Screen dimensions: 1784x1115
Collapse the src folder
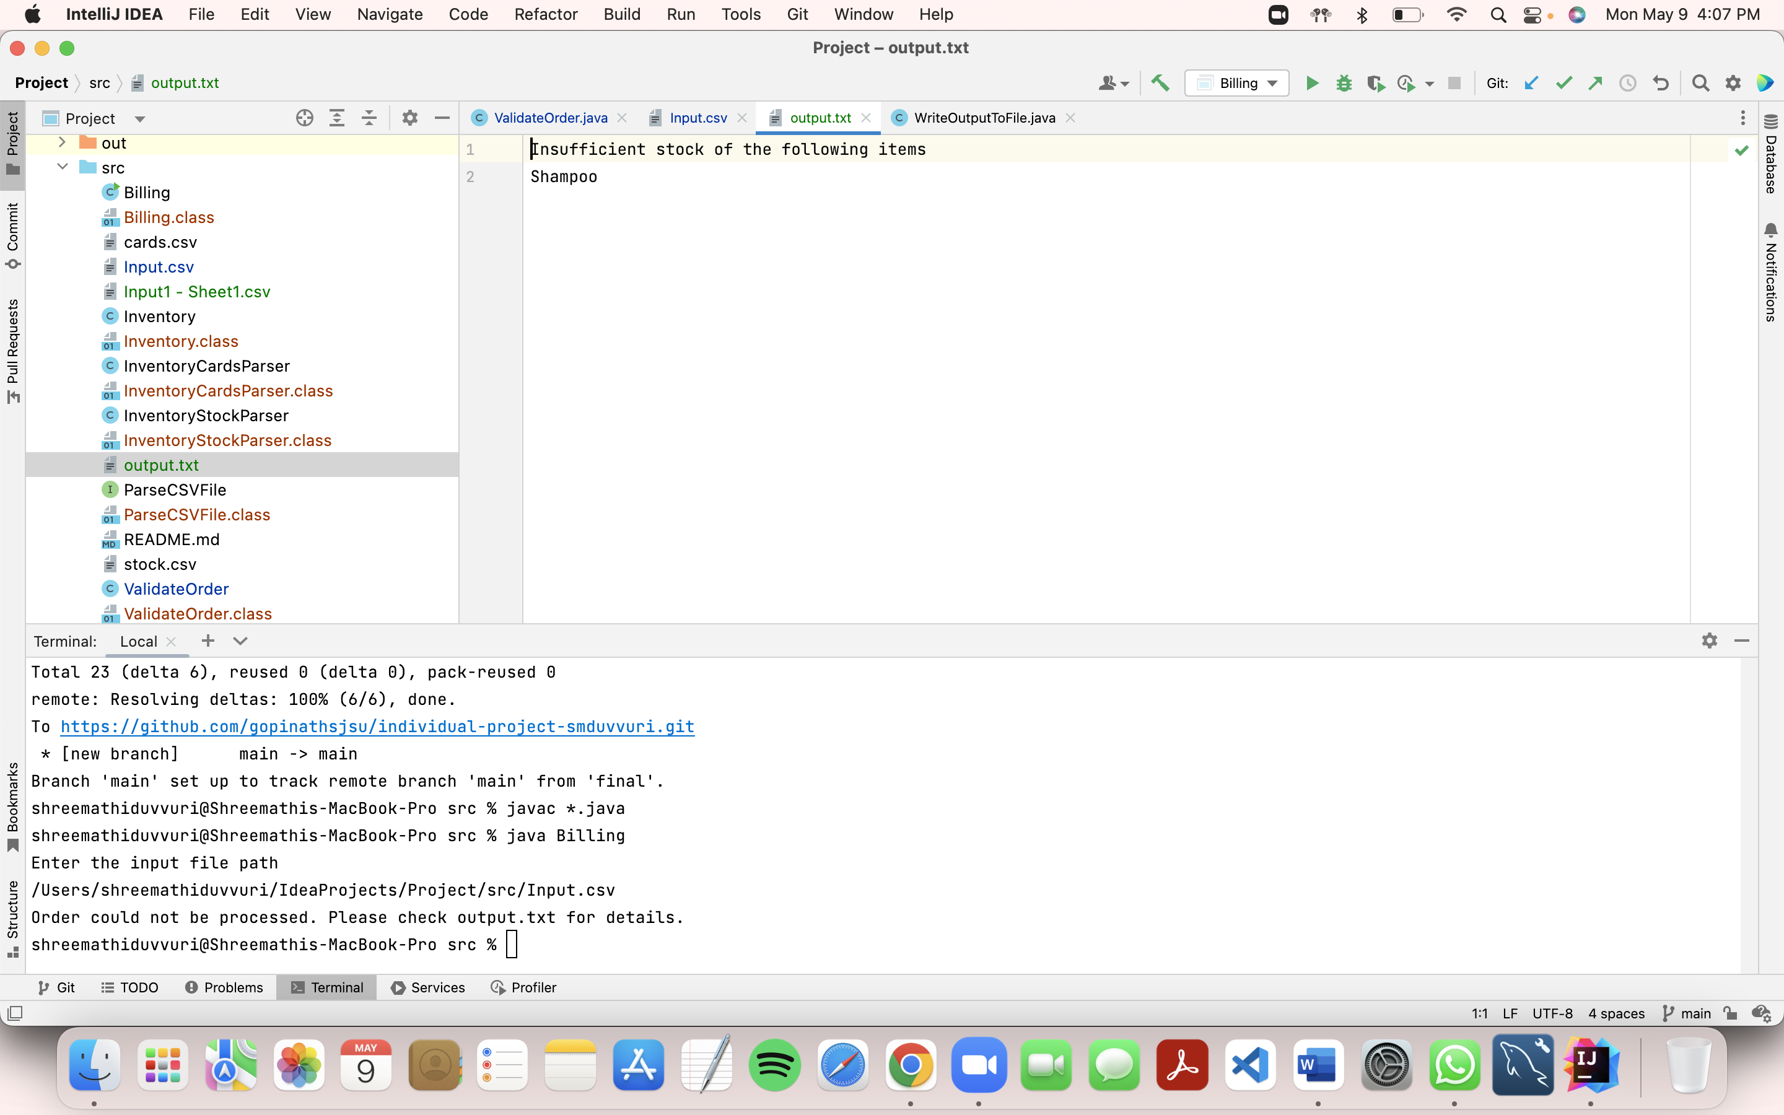coord(63,167)
